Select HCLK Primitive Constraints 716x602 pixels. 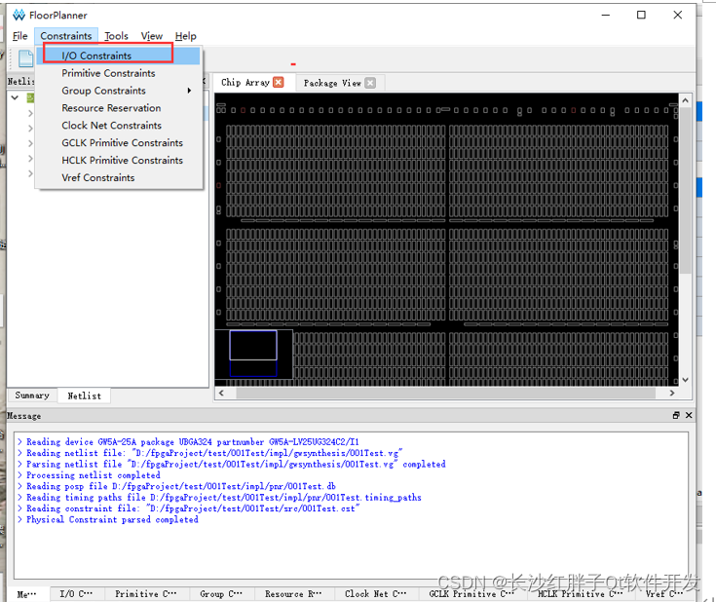pyautogui.click(x=118, y=160)
